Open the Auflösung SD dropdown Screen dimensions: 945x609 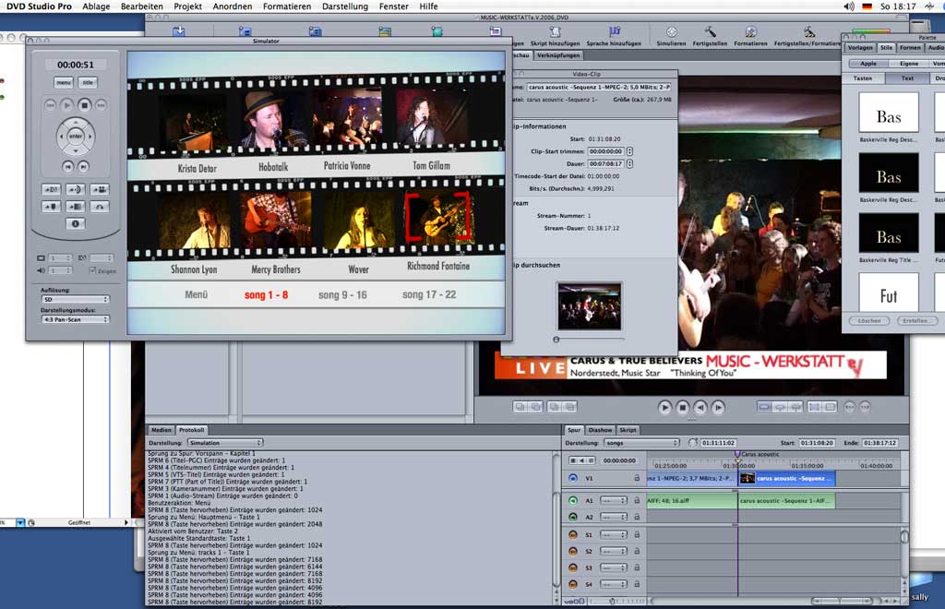[76, 299]
